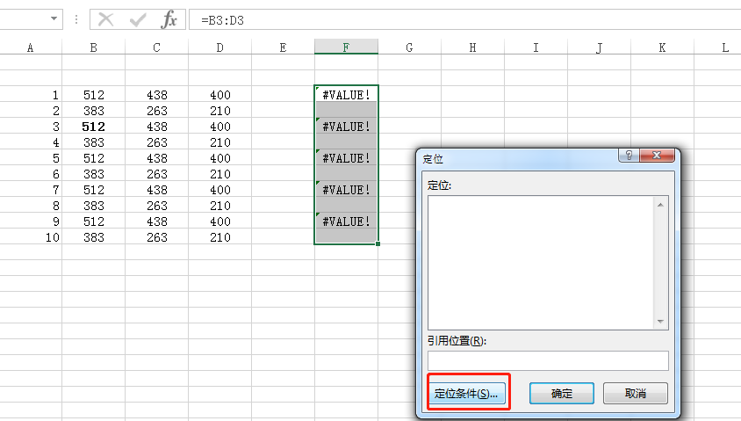Viewport: 741px width, 421px height.
Task: Click cell 210 in row numbered 10
Action: pyautogui.click(x=219, y=237)
